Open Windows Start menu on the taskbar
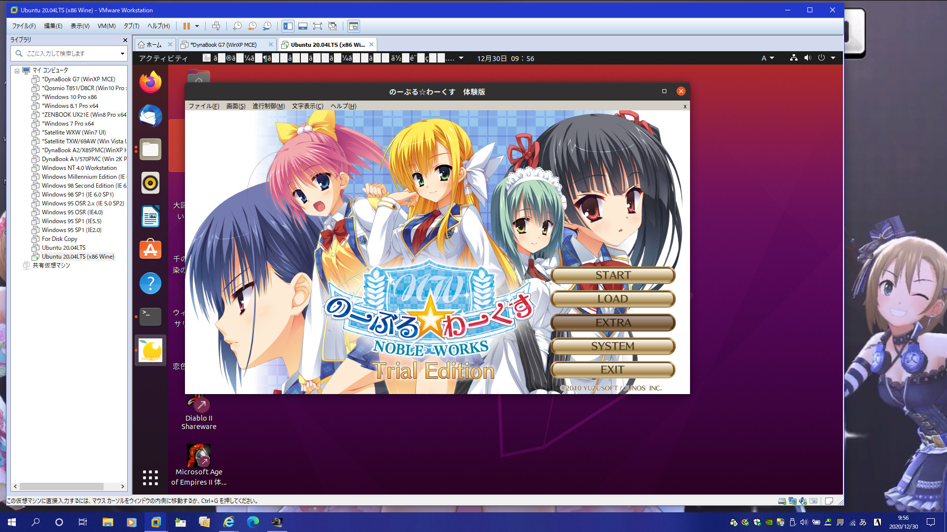This screenshot has height=532, width=947. tap(12, 522)
